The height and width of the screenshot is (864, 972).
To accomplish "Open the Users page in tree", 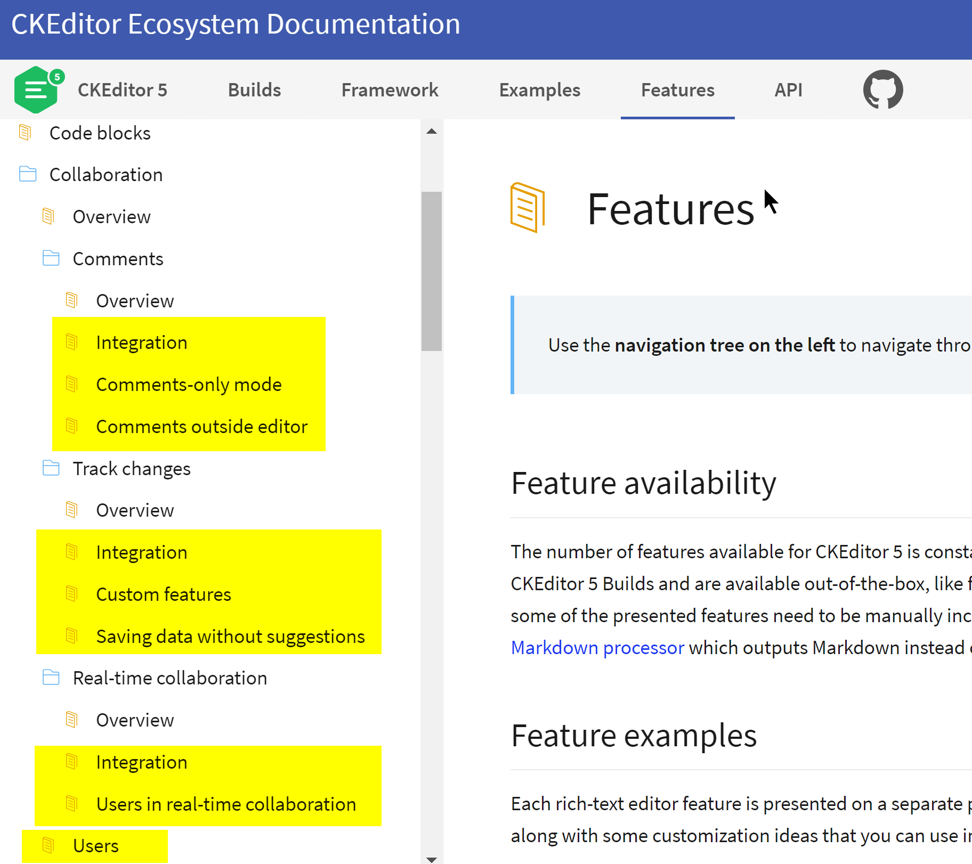I will (96, 846).
